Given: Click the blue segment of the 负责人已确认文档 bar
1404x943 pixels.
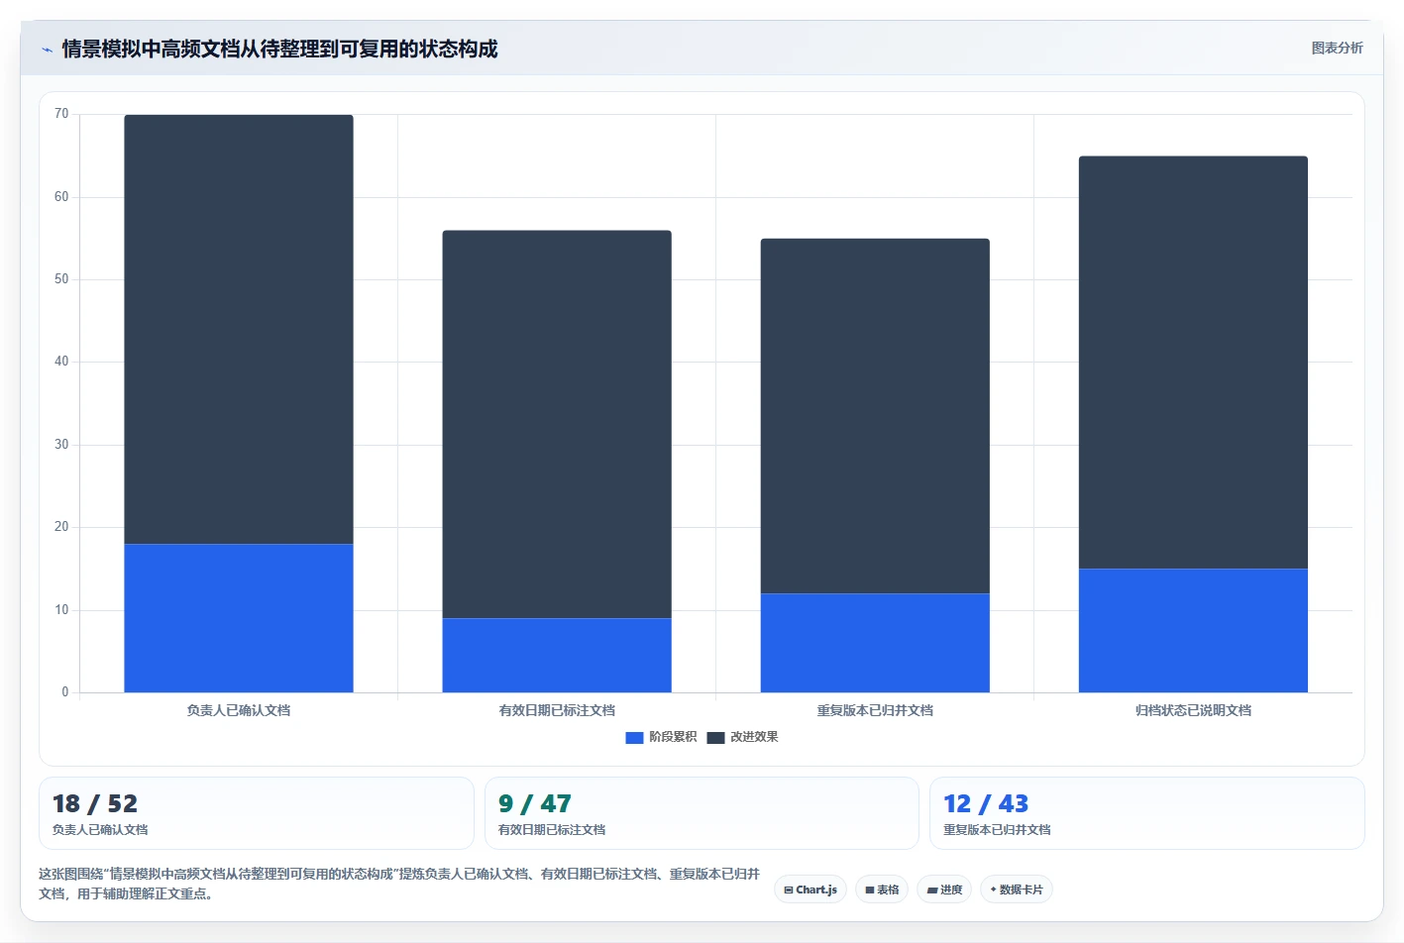Looking at the screenshot, I should click(x=239, y=618).
